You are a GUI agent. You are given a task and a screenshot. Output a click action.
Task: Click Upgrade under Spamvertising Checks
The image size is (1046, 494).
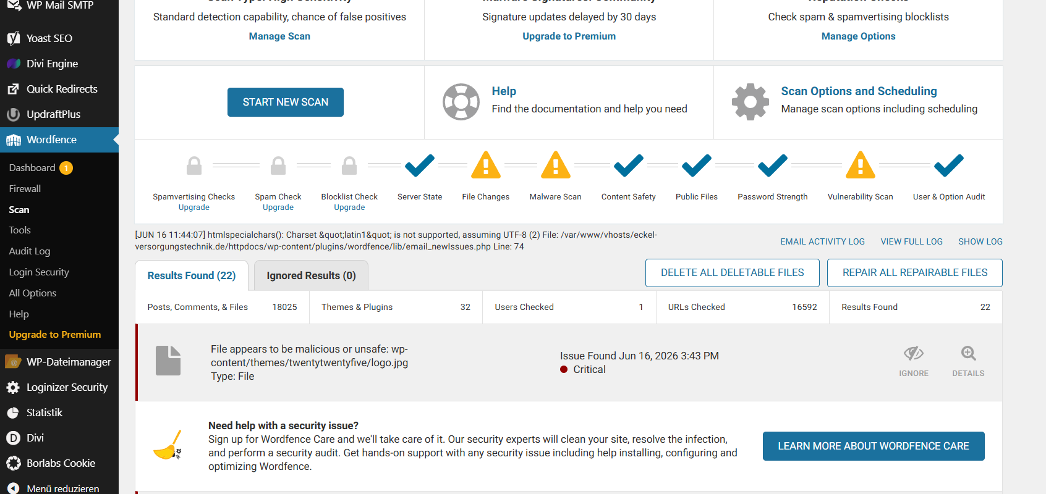point(194,207)
